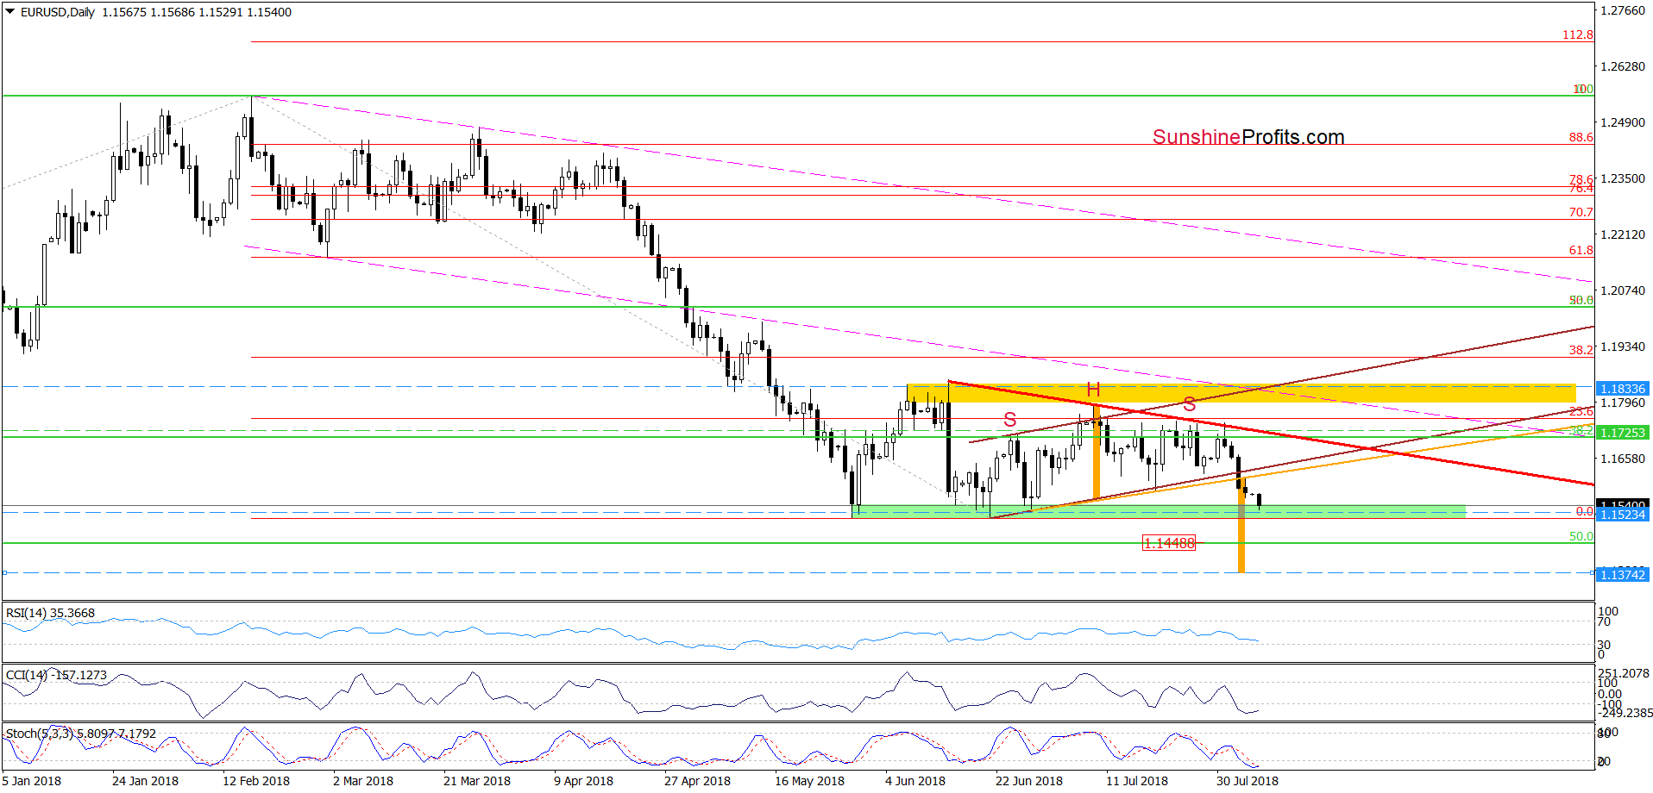This screenshot has width=1653, height=793.
Task: Click the 16 May 2018 date label
Action: coord(809,781)
